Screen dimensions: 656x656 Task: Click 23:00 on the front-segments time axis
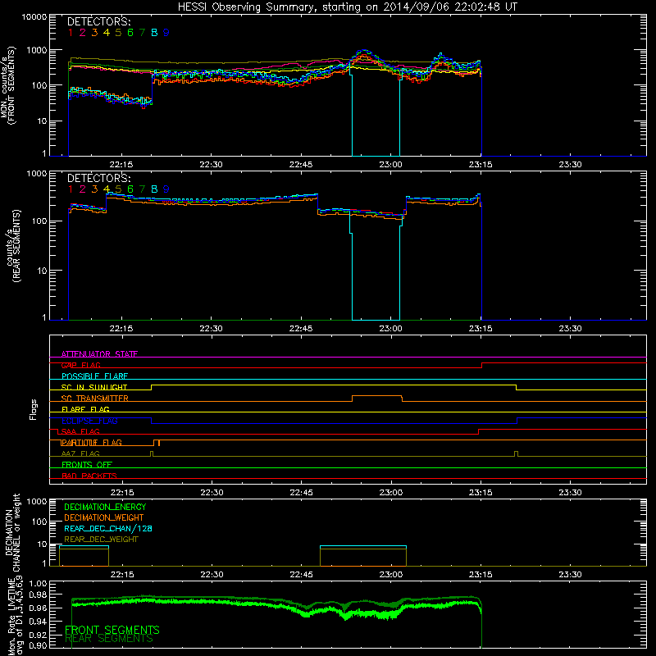[391, 165]
